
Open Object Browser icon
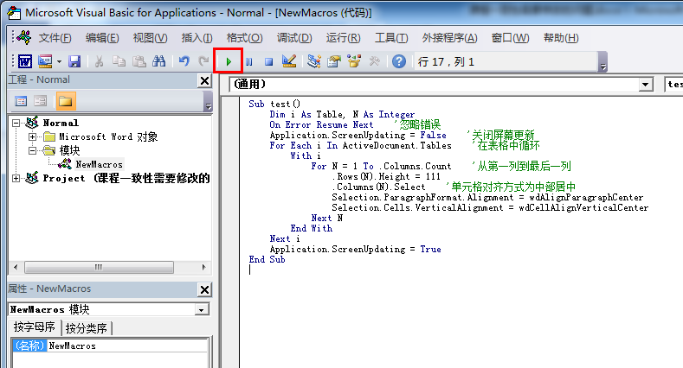(x=354, y=61)
